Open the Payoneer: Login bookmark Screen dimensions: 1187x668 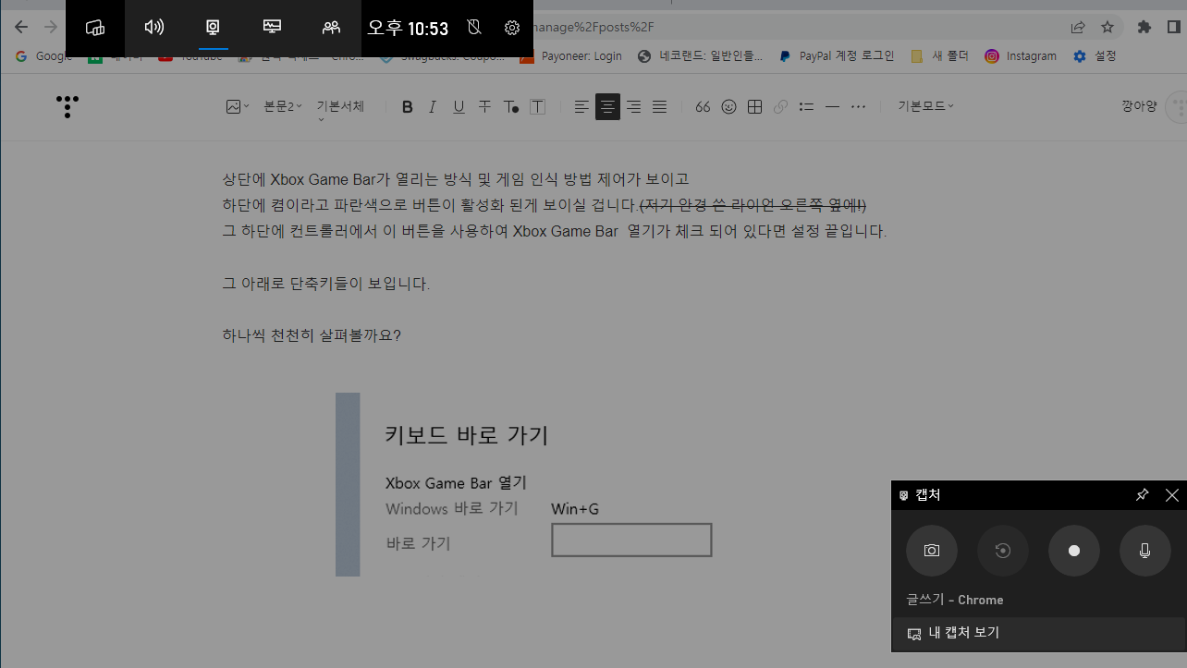[x=570, y=56]
